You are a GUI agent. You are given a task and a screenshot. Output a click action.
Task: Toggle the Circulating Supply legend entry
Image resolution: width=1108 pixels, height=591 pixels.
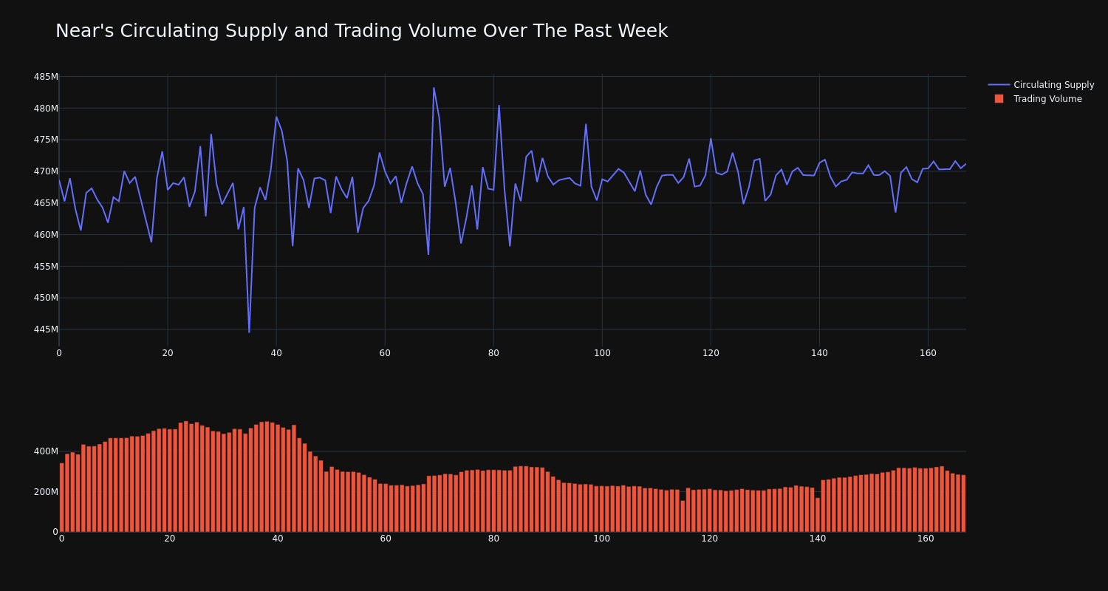click(1042, 85)
